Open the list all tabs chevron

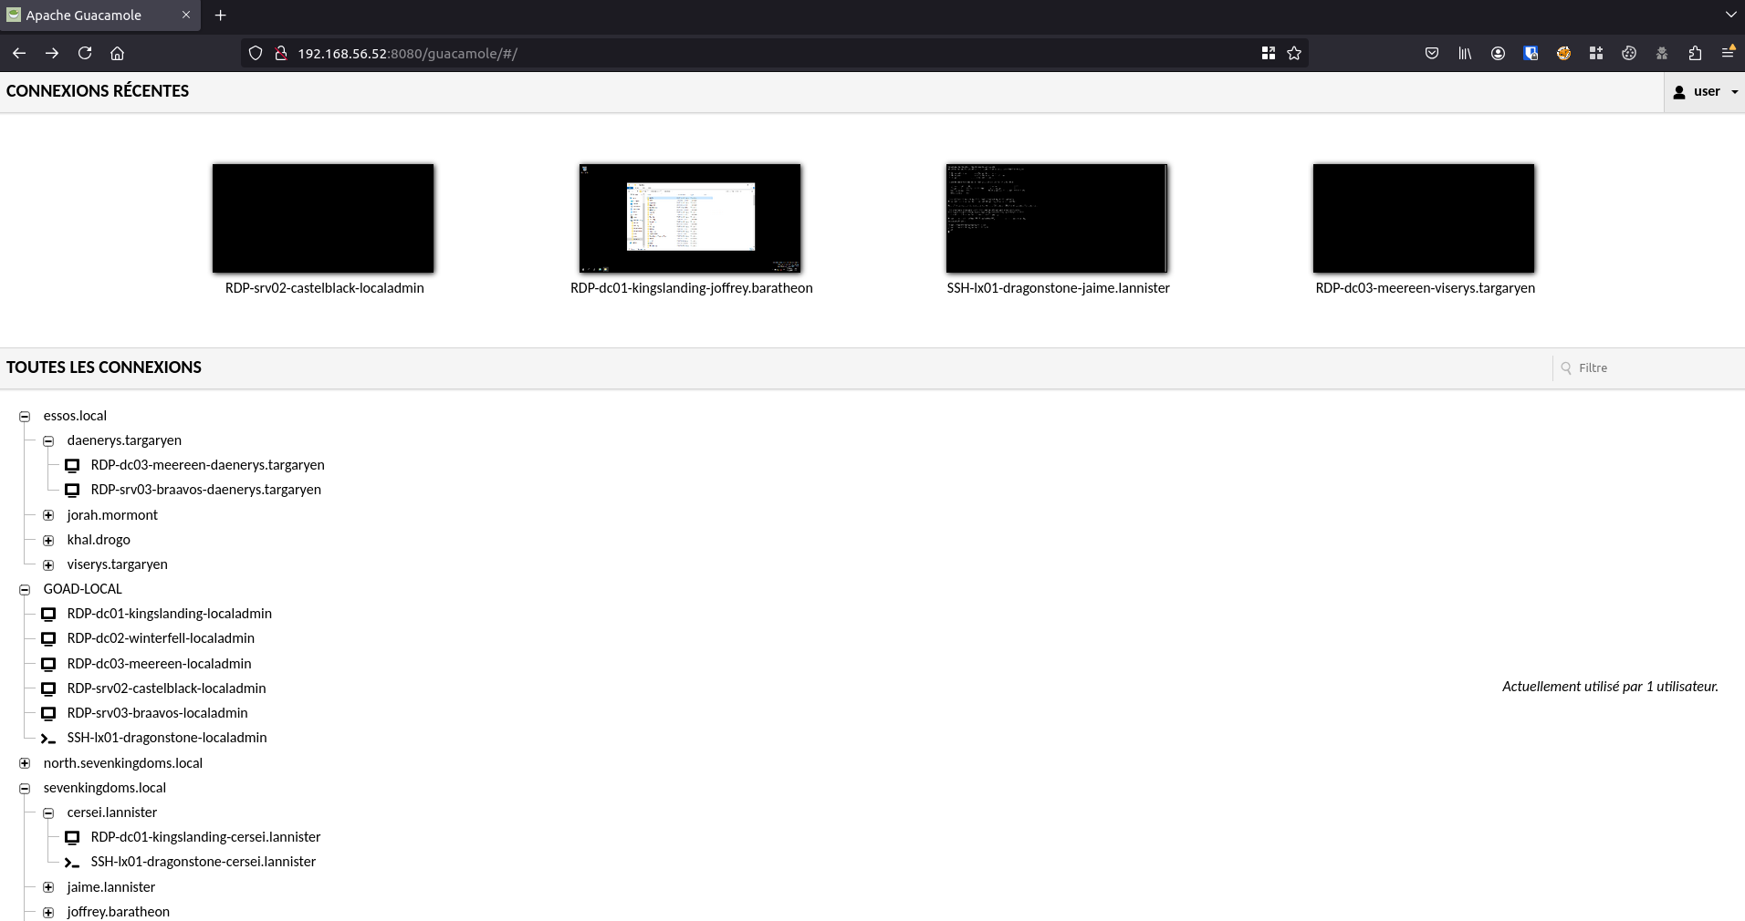pos(1730,15)
